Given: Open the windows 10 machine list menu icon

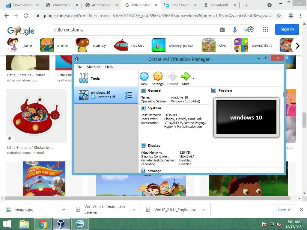Looking at the screenshot, I should pos(128,95).
